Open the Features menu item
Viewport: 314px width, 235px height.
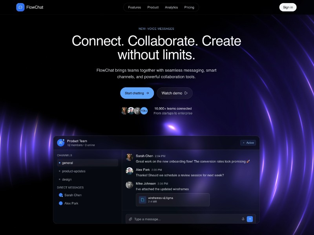[134, 7]
